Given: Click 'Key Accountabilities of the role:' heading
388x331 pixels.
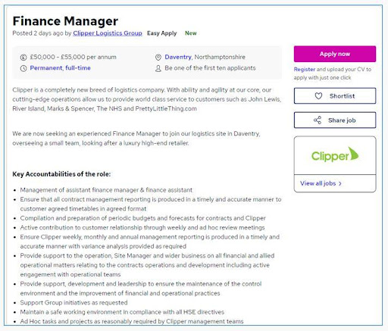Looking at the screenshot, I should coord(61,174).
